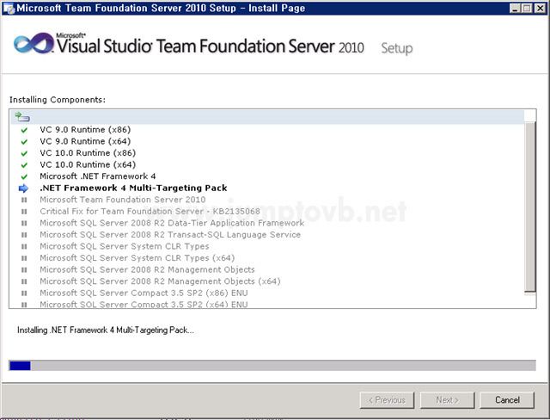Click the pending icon beside Transact-SQL Language Service

24,235
